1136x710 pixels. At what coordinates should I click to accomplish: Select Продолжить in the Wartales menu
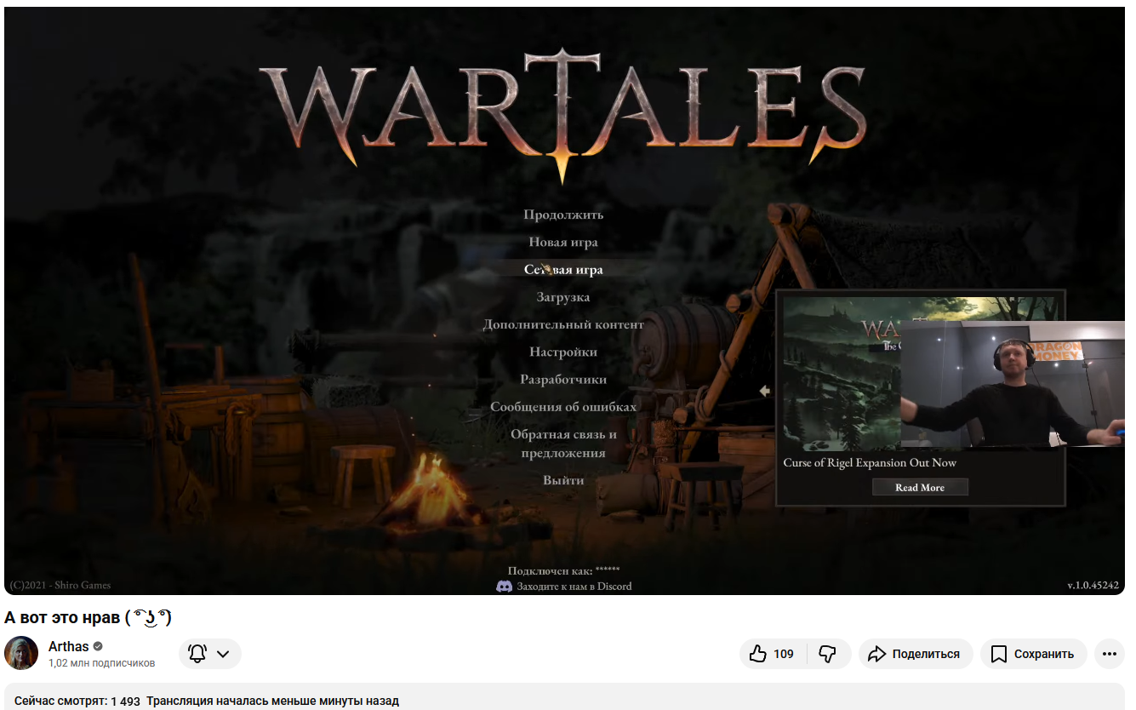[x=563, y=215]
